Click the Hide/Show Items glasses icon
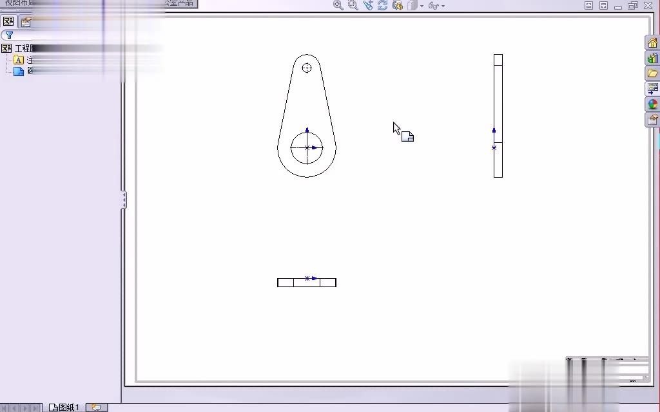Viewport: 660px width, 412px height. pos(433,5)
